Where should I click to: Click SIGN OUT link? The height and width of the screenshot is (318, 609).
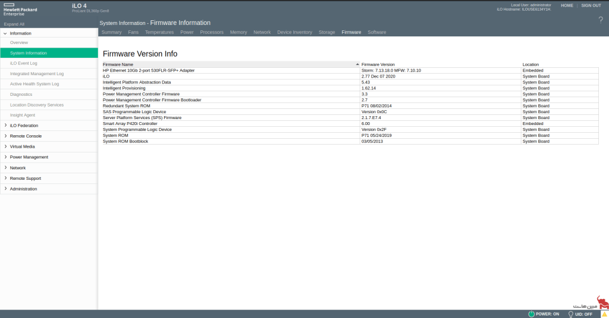point(591,5)
